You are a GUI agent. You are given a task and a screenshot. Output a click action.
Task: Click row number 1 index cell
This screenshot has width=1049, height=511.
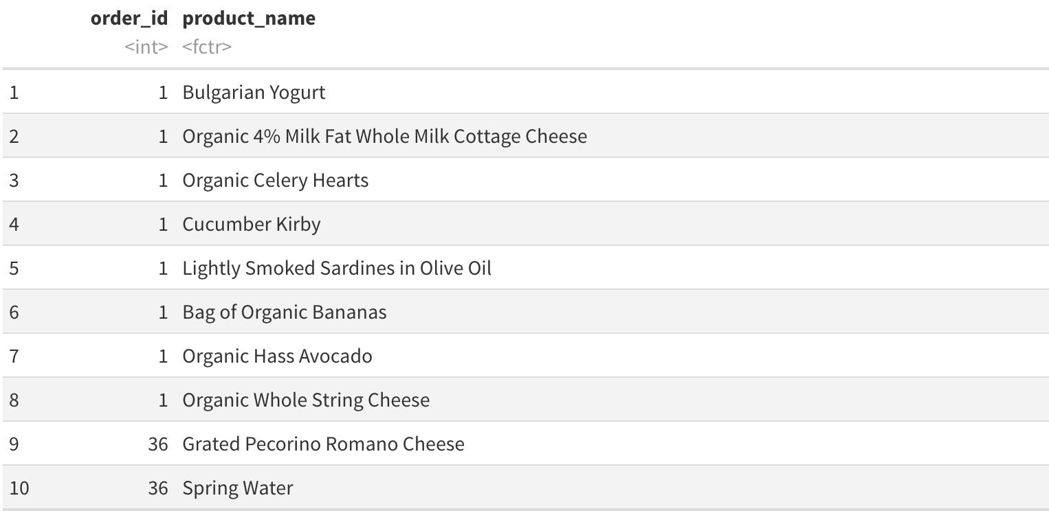(x=14, y=92)
